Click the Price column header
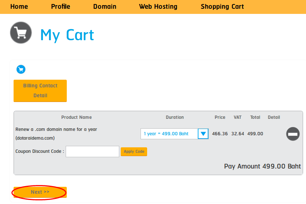 tap(220, 117)
